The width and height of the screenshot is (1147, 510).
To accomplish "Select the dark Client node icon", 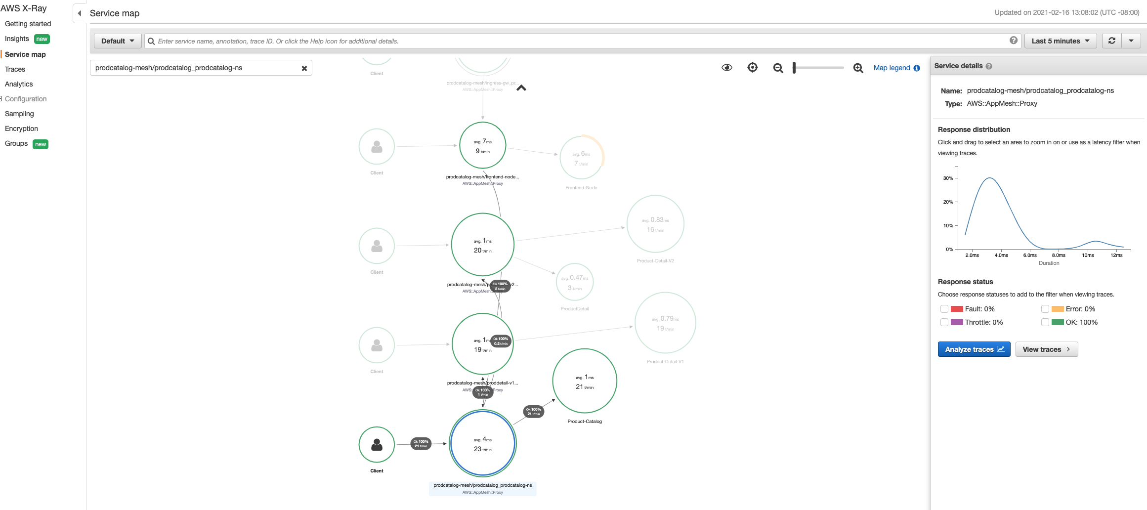I will [377, 445].
